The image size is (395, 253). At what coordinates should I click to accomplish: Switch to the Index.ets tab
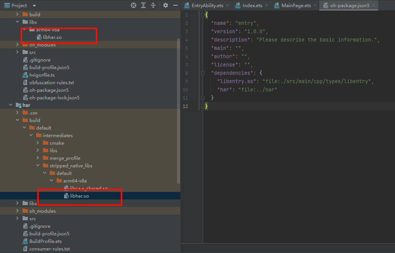(252, 6)
